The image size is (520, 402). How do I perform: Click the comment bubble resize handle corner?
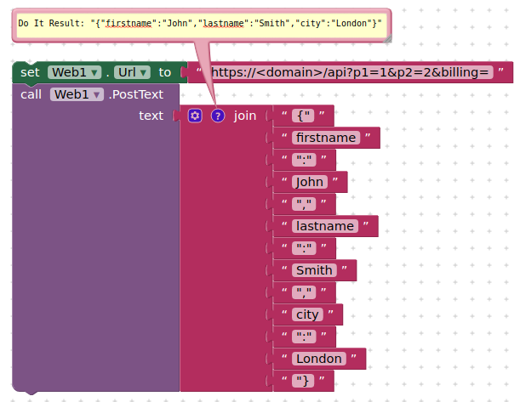point(388,39)
